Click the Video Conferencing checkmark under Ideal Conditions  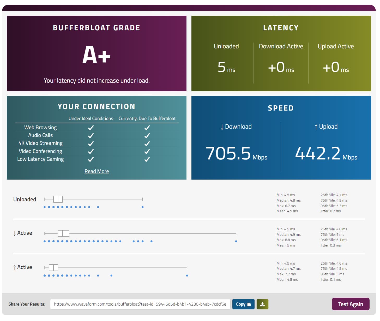click(x=91, y=151)
